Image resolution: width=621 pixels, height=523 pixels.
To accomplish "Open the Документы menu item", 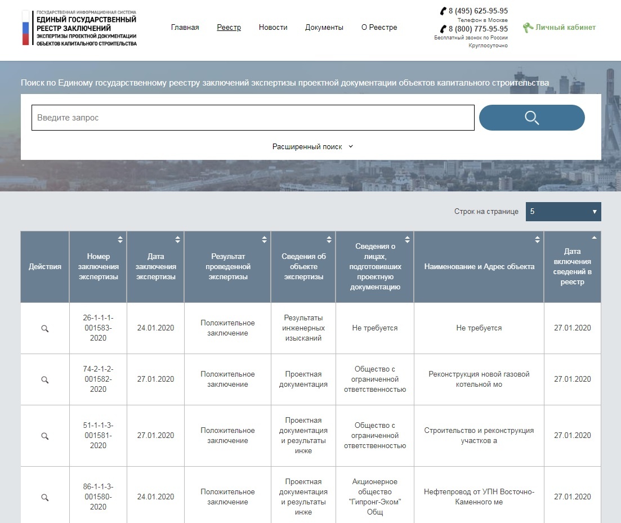I will [324, 28].
